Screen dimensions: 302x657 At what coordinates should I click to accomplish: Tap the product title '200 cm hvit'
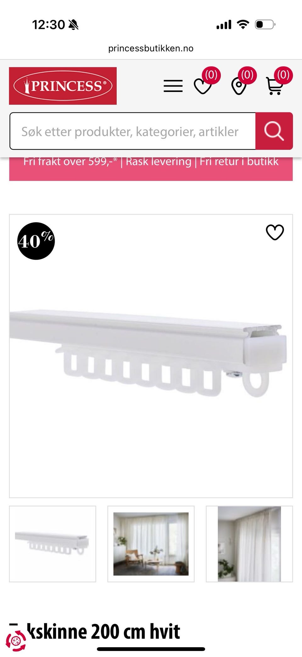[x=136, y=631]
